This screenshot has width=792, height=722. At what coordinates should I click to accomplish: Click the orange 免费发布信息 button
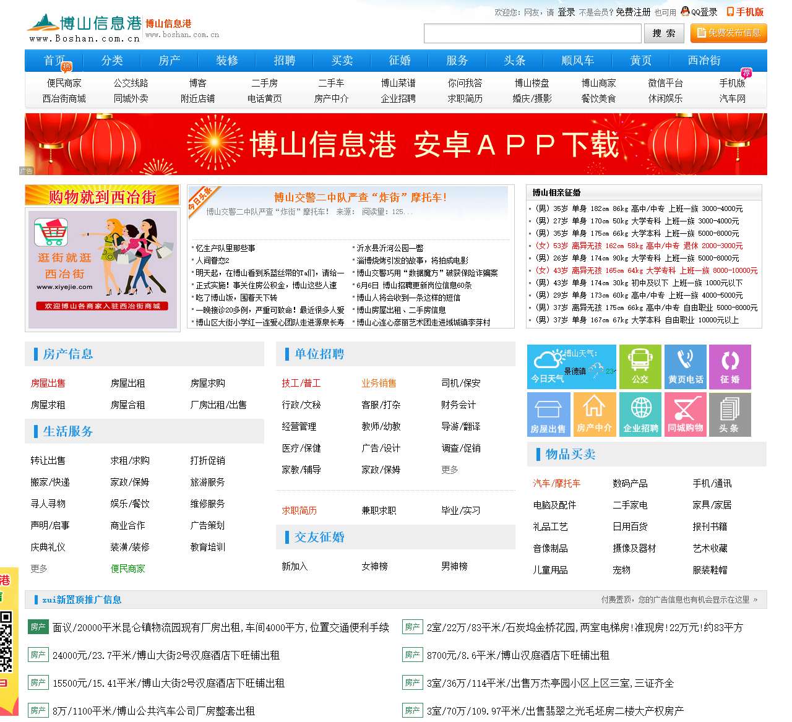[x=728, y=33]
